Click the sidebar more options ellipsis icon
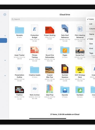Viewport: 95px width, 130px height. coord(5,14)
